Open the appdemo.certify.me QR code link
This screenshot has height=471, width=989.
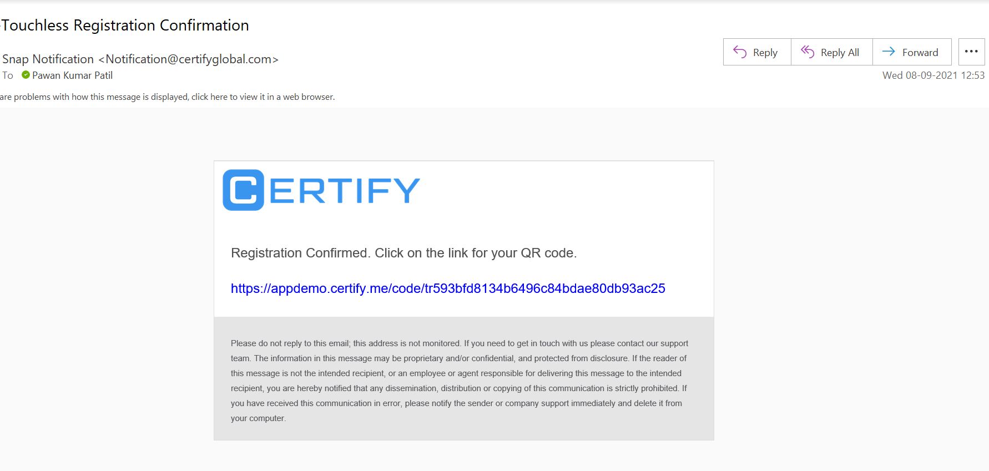(x=448, y=288)
